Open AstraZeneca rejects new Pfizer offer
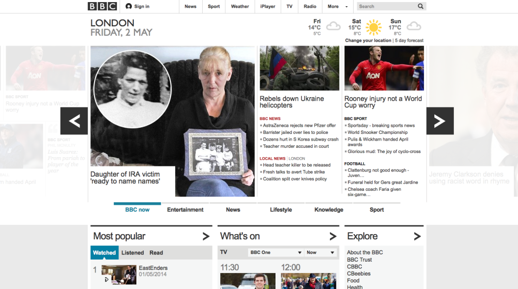This screenshot has height=289, width=518. 299,126
